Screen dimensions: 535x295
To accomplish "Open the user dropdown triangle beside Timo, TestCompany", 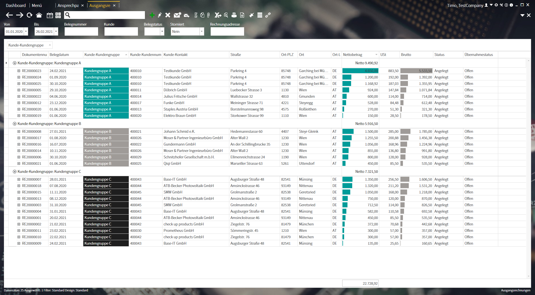I will coord(491,5).
